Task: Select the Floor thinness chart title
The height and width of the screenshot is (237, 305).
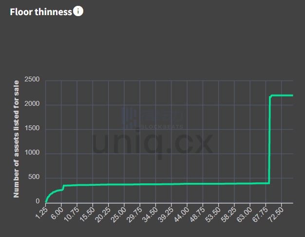Action: click(x=41, y=12)
